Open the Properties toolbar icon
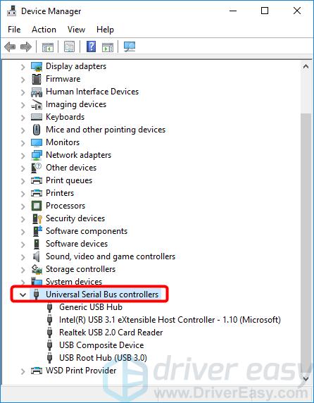This screenshot has height=403, width=314. (69, 46)
